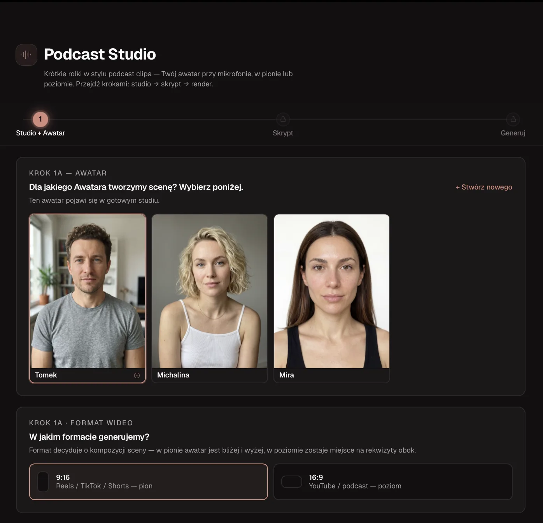The image size is (543, 523).
Task: Choose Mira's avatar photo
Action: pos(332,291)
